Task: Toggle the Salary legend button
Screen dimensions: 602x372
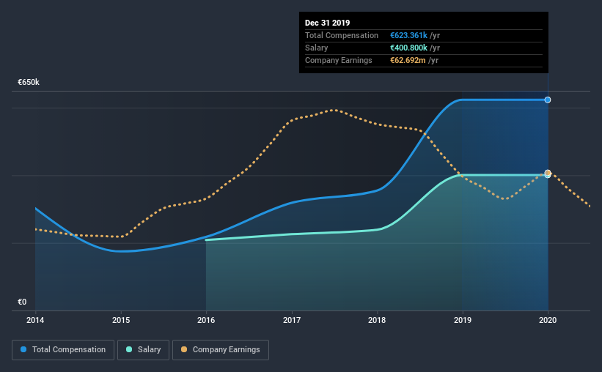Action: [x=143, y=350]
